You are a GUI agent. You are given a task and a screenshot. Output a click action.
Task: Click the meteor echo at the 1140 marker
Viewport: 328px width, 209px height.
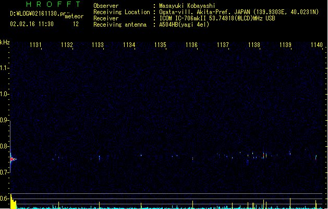(316, 157)
